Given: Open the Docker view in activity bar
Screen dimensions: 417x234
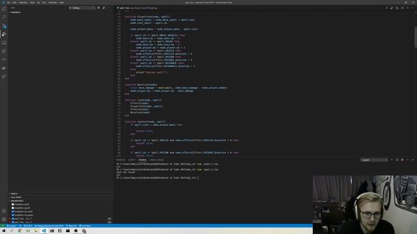Looking at the screenshot, I should point(4,68).
